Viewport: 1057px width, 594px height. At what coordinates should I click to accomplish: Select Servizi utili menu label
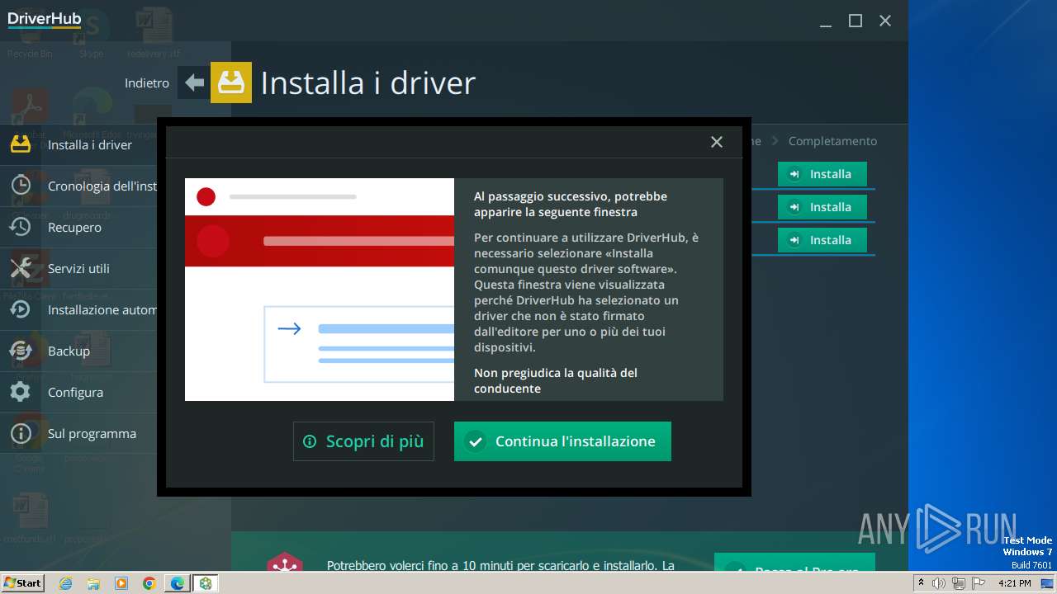pyautogui.click(x=78, y=268)
